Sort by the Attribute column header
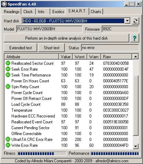143x164 pixels. [x=32, y=57]
